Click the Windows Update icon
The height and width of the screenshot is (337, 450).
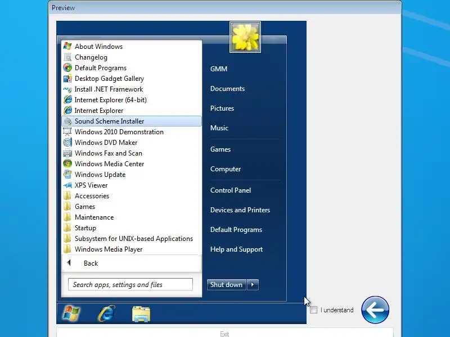pyautogui.click(x=67, y=174)
